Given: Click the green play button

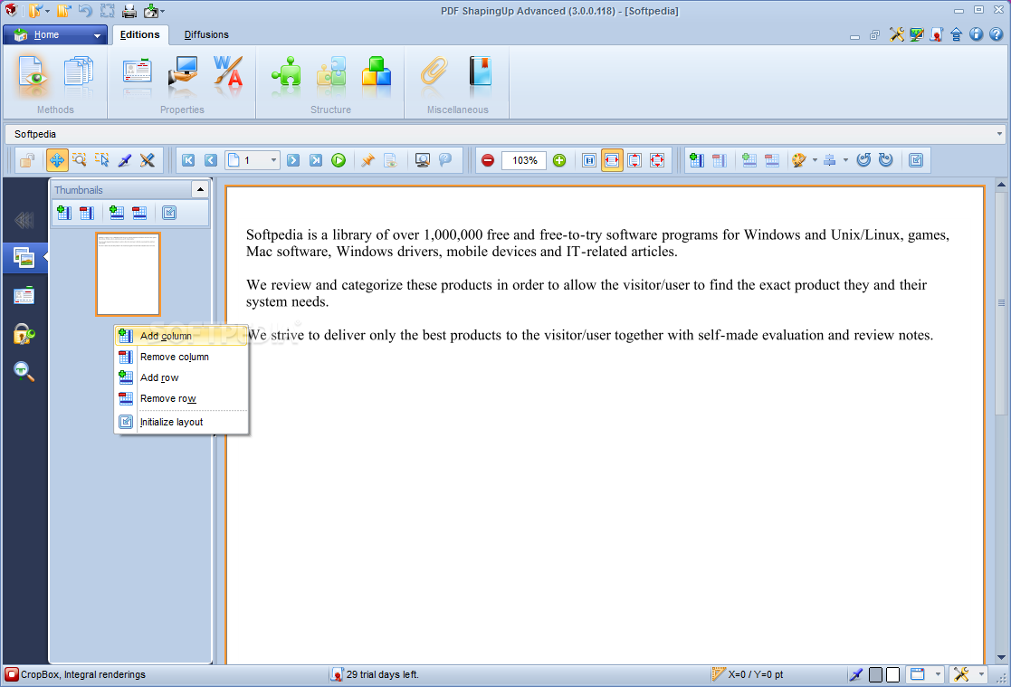Looking at the screenshot, I should (x=339, y=160).
